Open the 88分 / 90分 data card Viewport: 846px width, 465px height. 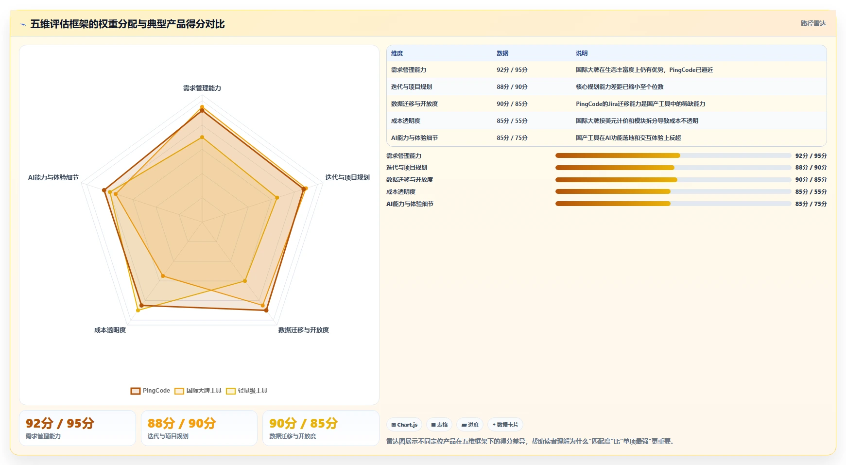pos(199,428)
